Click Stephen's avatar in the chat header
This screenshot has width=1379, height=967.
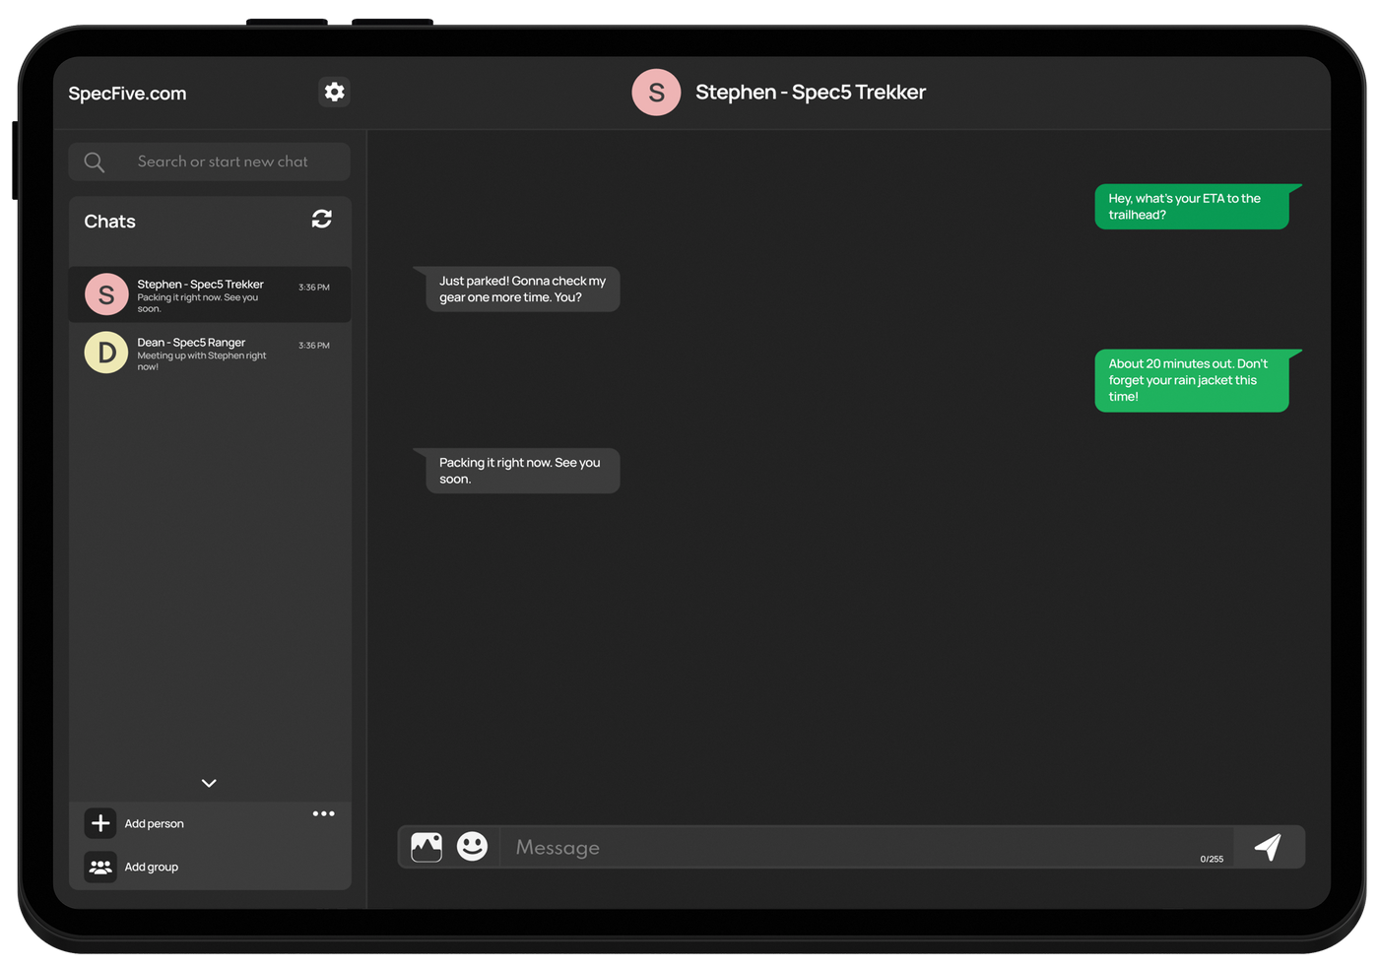[656, 93]
